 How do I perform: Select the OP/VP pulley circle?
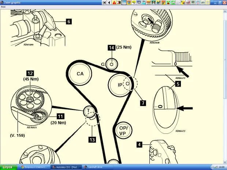point(123,131)
